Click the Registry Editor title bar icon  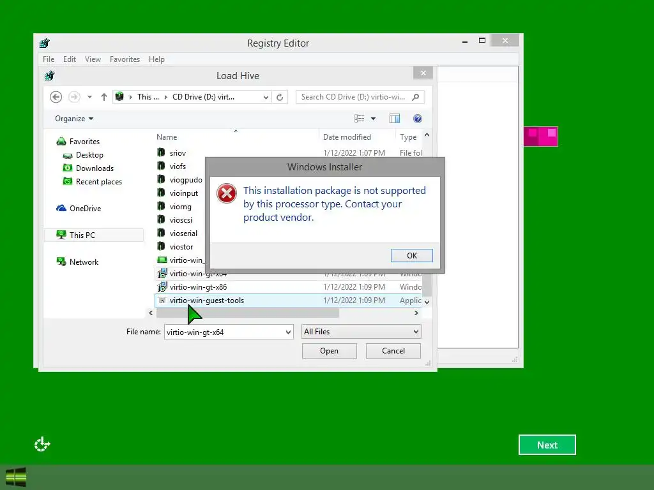[45, 43]
